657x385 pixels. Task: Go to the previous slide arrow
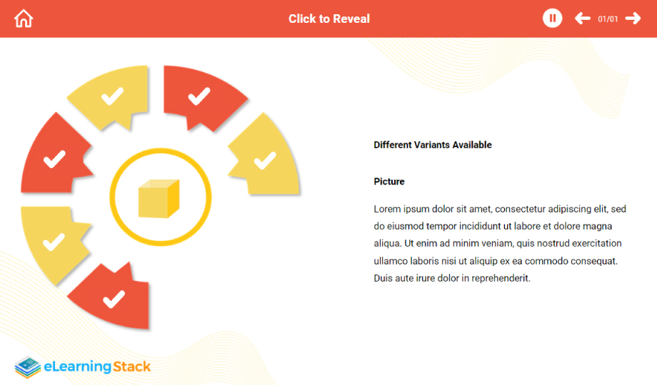(582, 19)
